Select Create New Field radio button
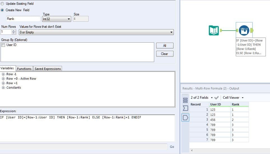Screen dimensions: 270x154 tap(2, 10)
